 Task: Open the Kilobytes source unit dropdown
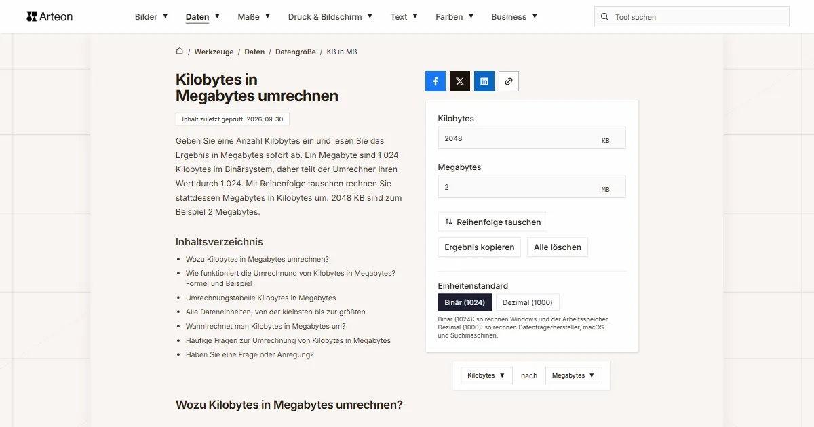pos(486,375)
